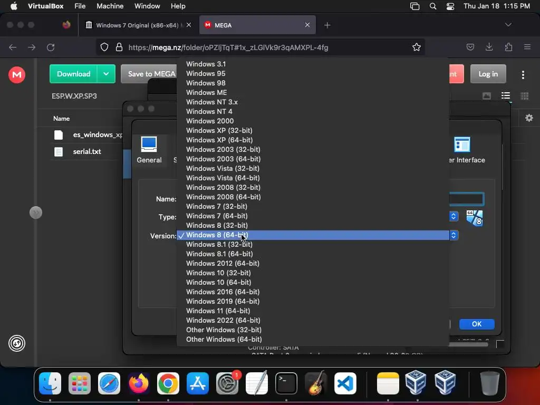Choose Other Windows (64-bit) version

tap(313, 340)
